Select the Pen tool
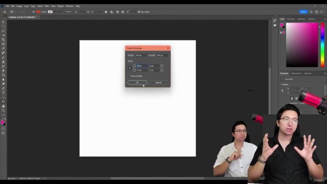This screenshot has height=184, width=327. coord(3,88)
